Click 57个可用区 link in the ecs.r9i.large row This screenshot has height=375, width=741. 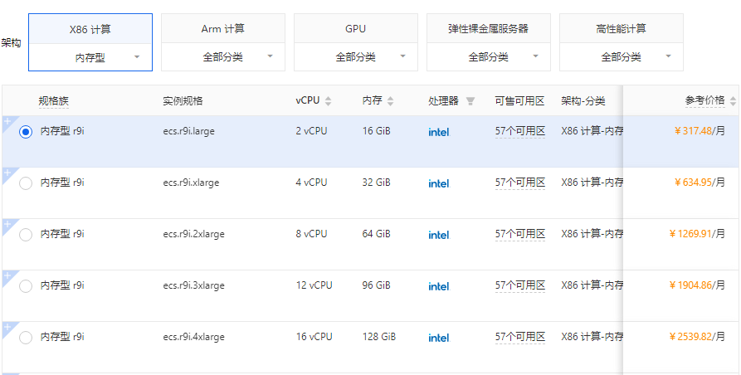[519, 131]
